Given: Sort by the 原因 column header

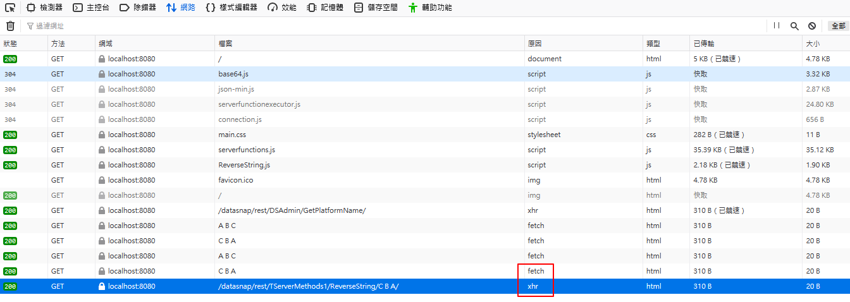Looking at the screenshot, I should [x=584, y=44].
